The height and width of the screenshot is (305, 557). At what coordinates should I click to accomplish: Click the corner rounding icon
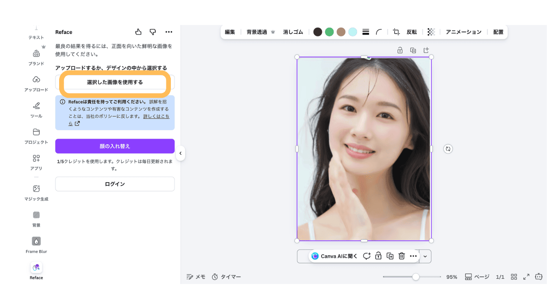pos(379,32)
